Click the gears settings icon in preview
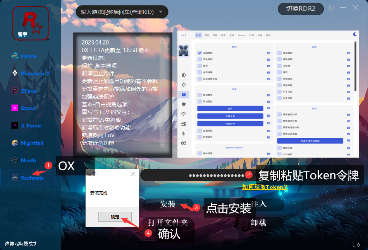Image resolution: width=368 pixels, height=250 pixels. click(184, 143)
